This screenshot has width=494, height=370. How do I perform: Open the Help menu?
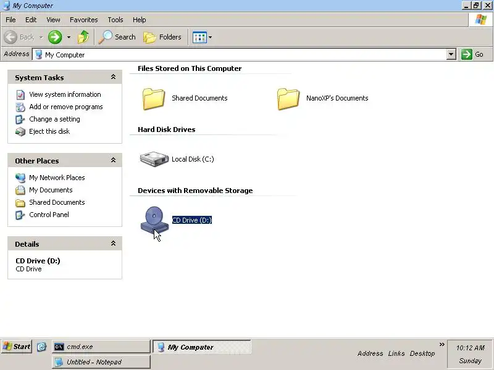click(x=140, y=20)
